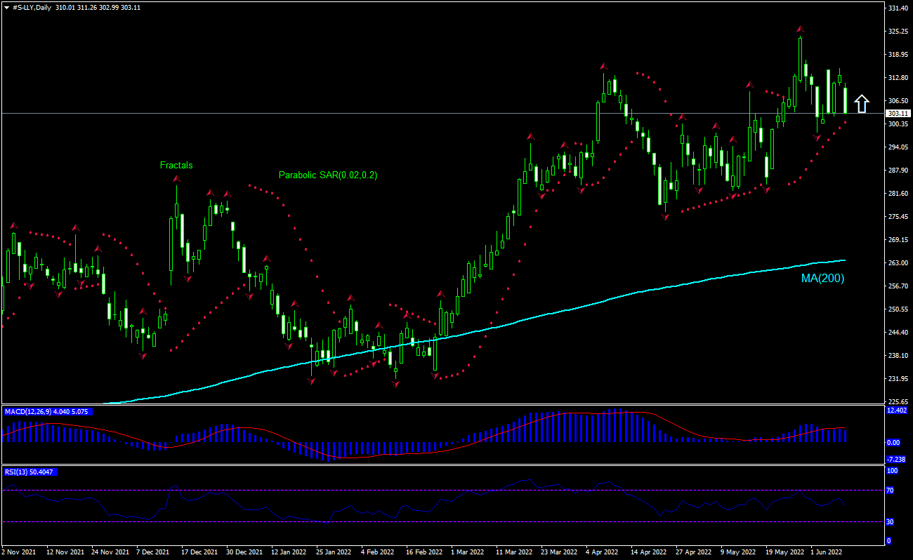Select the upward fractal arrow above the June top

pos(799,29)
